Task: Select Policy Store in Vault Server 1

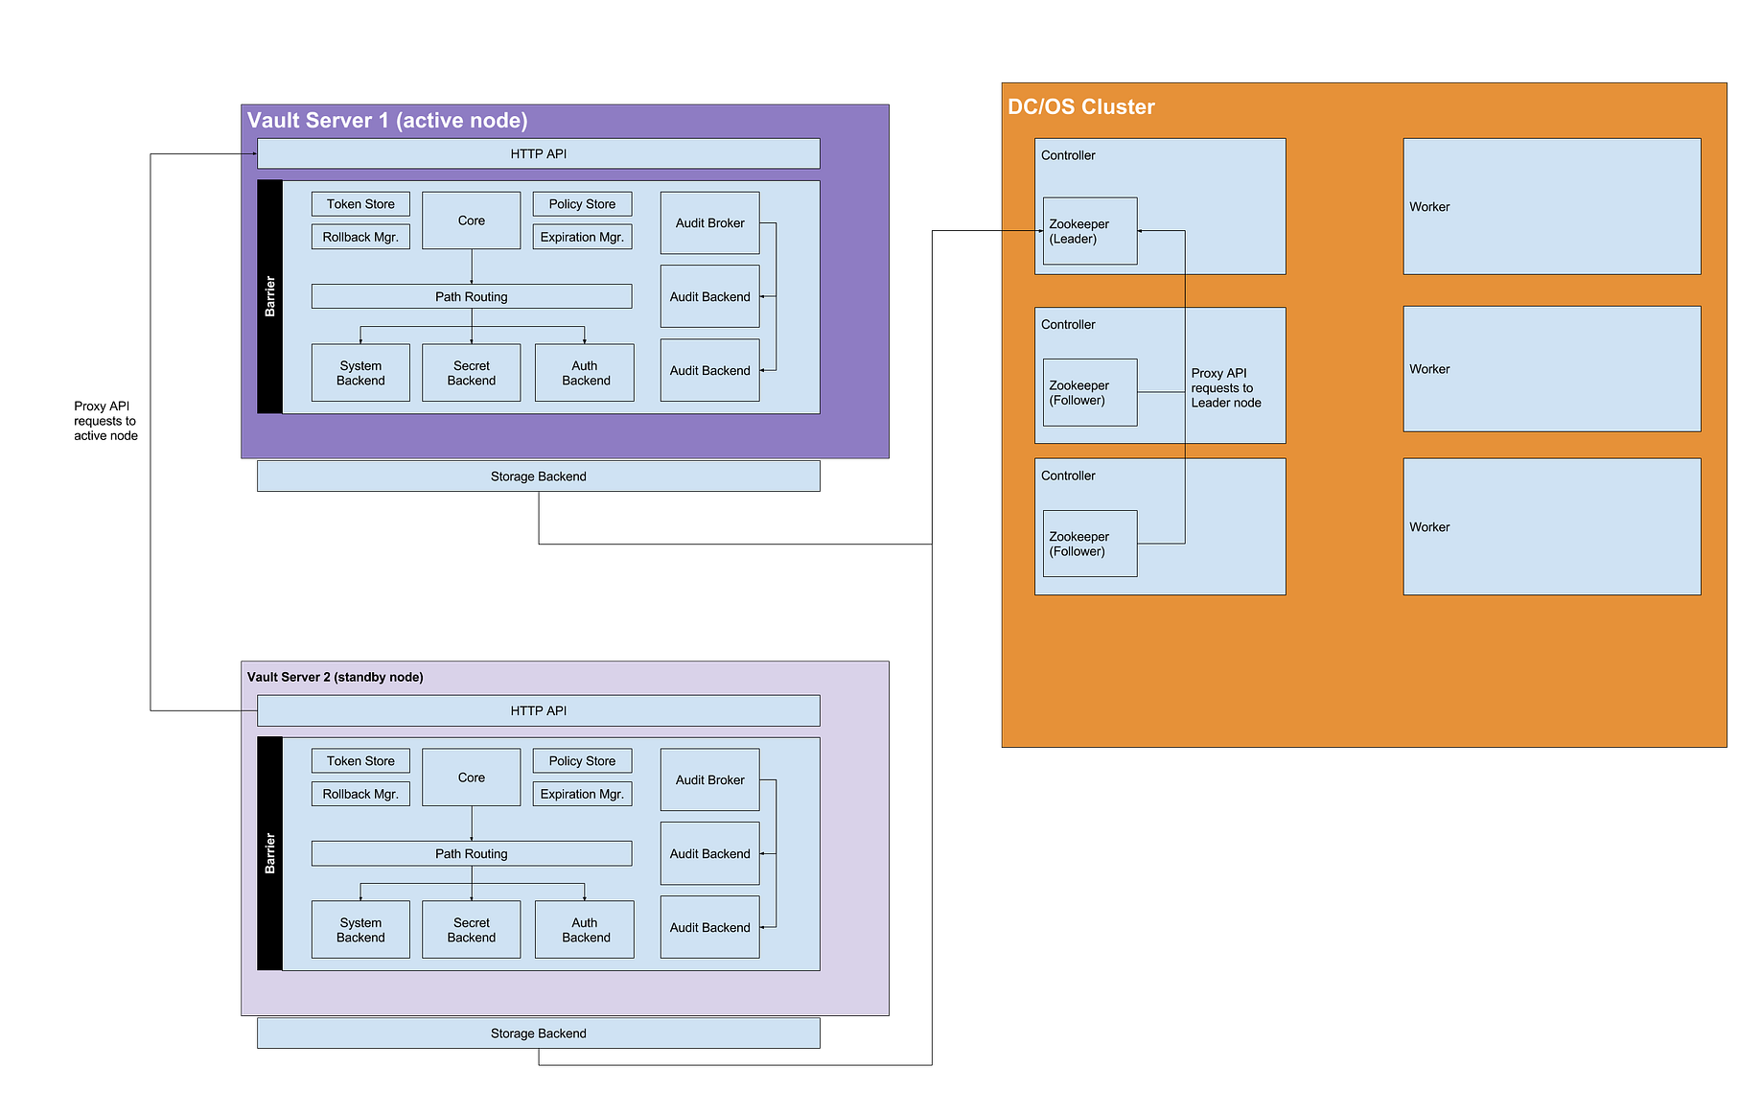Action: [583, 204]
